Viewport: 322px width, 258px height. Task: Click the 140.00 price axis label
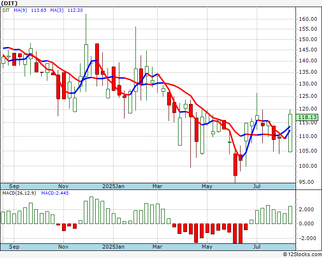[308, 60]
